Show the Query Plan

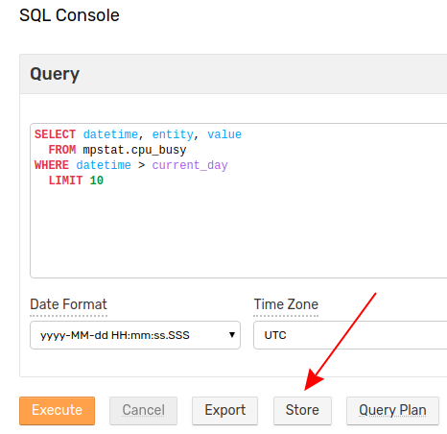pos(392,411)
